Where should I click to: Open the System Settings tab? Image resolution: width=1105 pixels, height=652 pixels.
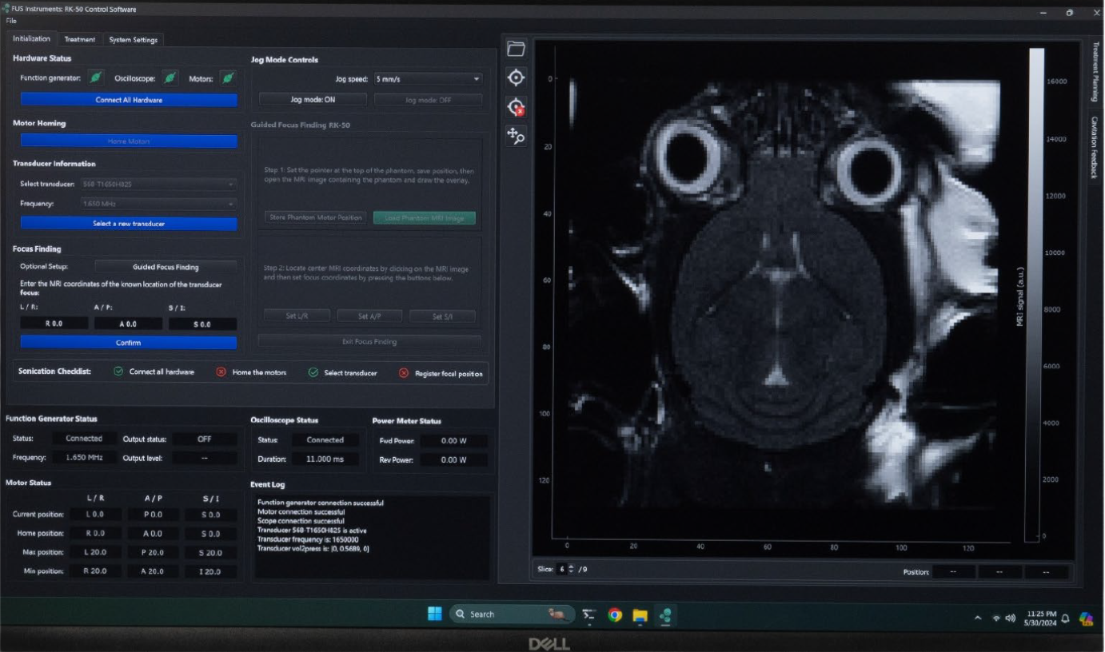[x=134, y=39]
